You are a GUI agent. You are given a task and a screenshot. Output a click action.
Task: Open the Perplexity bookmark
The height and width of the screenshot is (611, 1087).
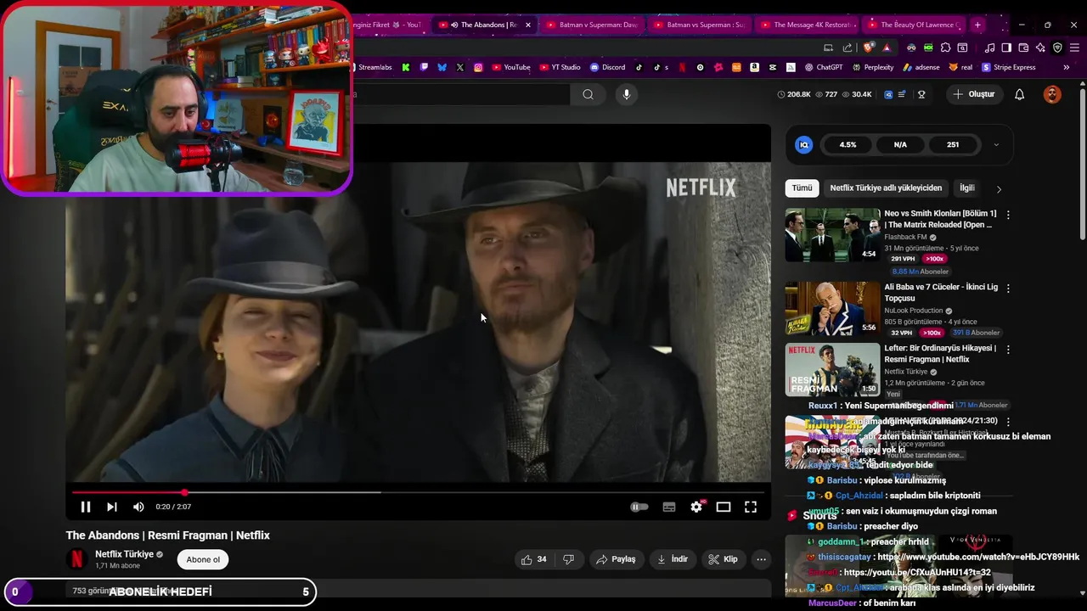pyautogui.click(x=873, y=67)
